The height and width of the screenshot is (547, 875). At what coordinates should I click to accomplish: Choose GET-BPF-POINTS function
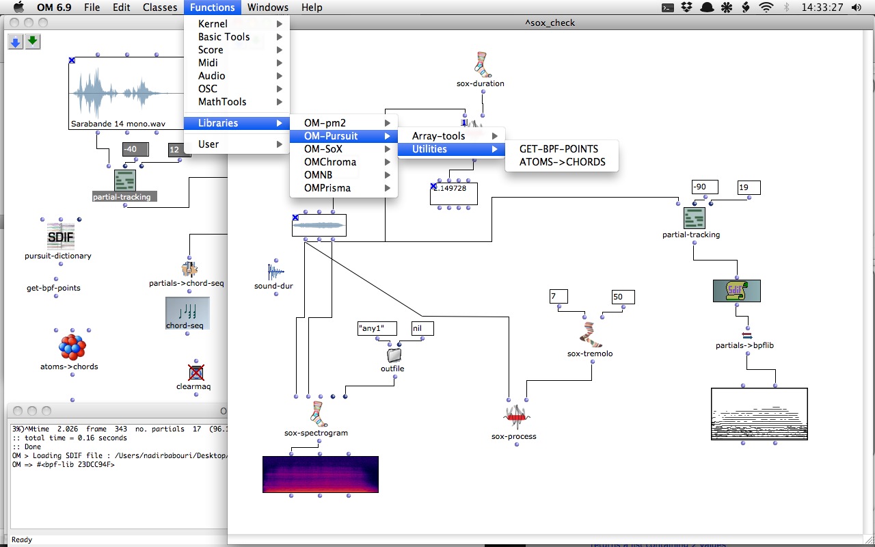click(x=561, y=149)
